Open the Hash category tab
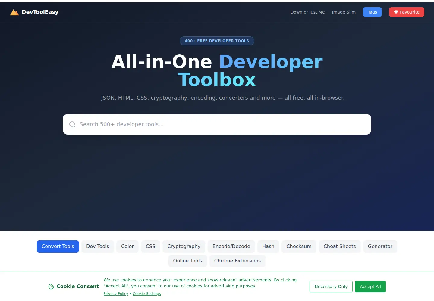Viewport: 434px width, 301px height. click(268, 247)
